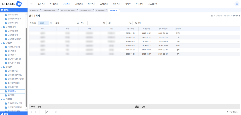Select the row with 2025-06-19 date

pos(134,41)
